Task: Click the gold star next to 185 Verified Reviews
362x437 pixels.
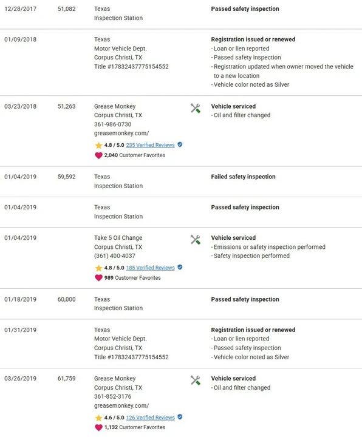Action: [x=98, y=268]
